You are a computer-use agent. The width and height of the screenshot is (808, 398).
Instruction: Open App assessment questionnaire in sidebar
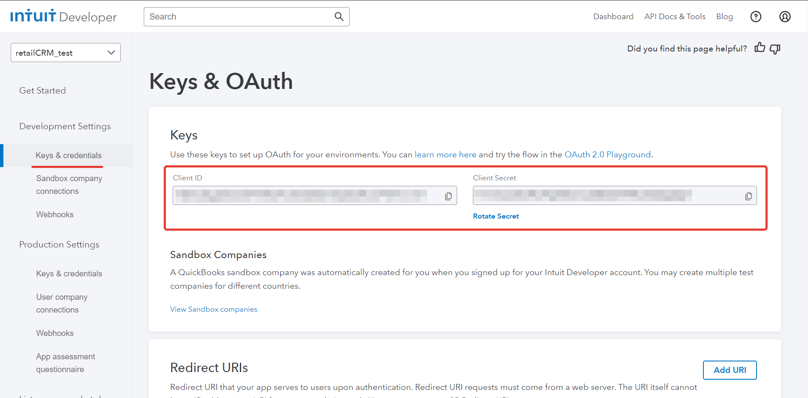65,363
